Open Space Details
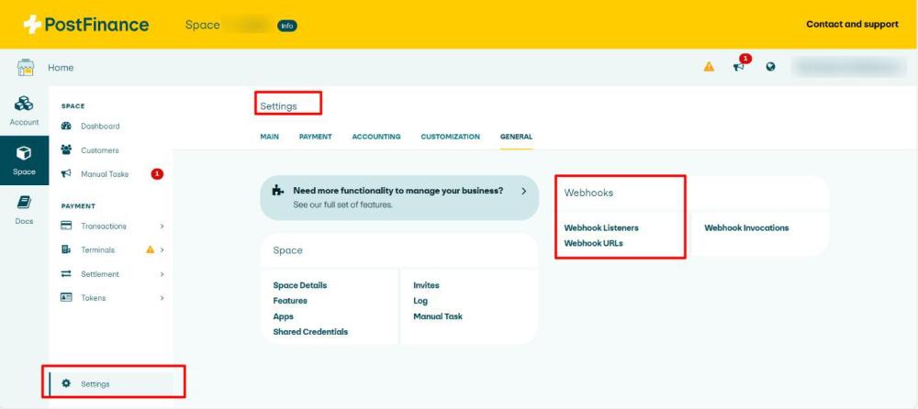Image resolution: width=918 pixels, height=409 pixels. [x=300, y=285]
